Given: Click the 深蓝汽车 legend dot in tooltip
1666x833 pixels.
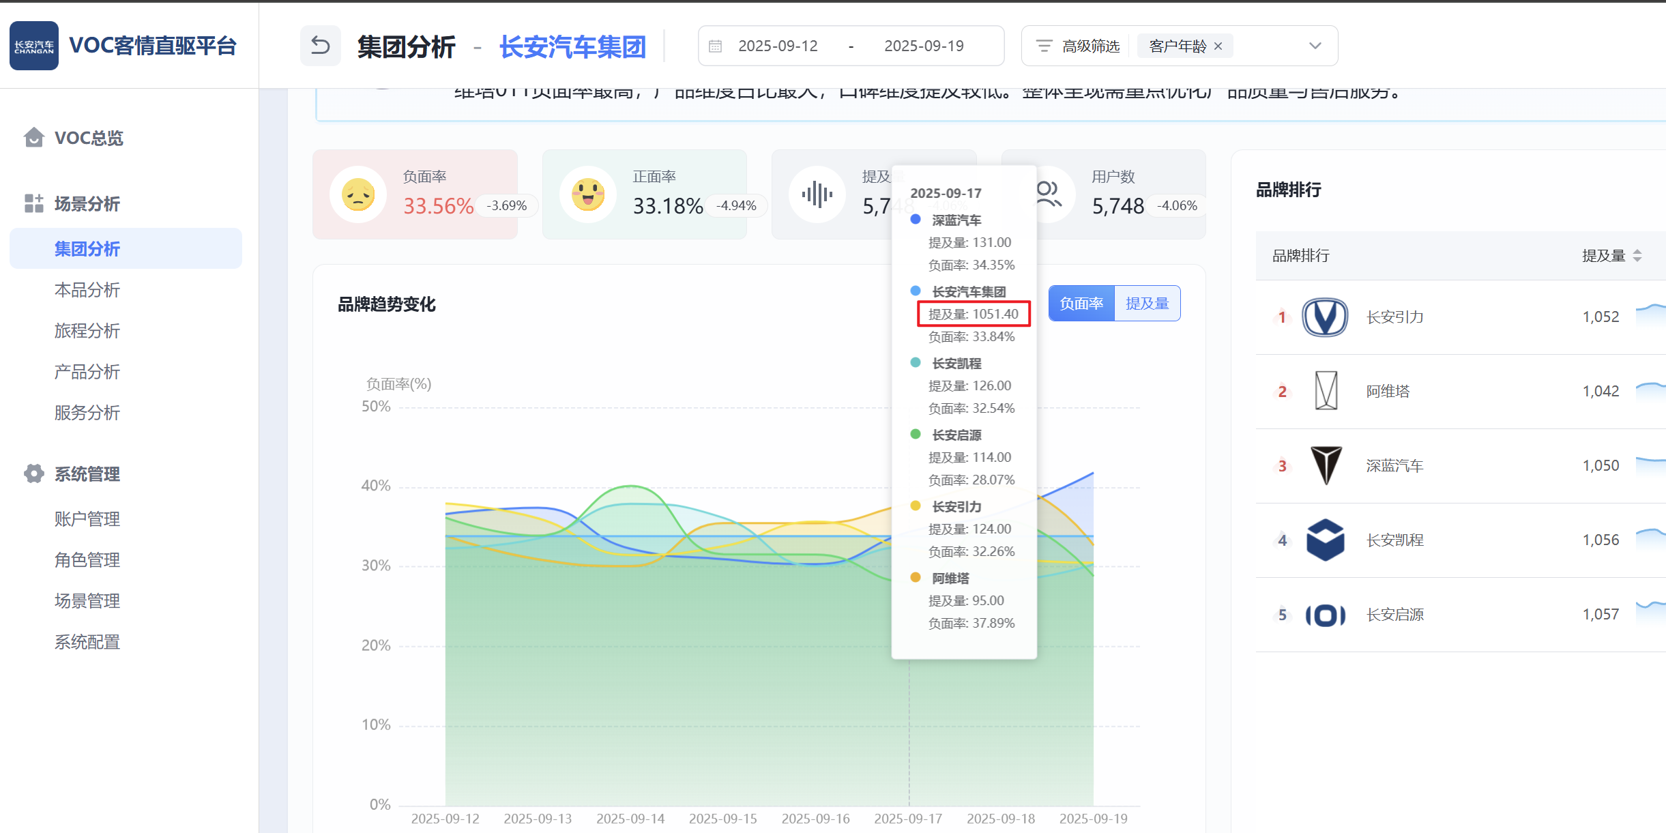Looking at the screenshot, I should tap(916, 220).
